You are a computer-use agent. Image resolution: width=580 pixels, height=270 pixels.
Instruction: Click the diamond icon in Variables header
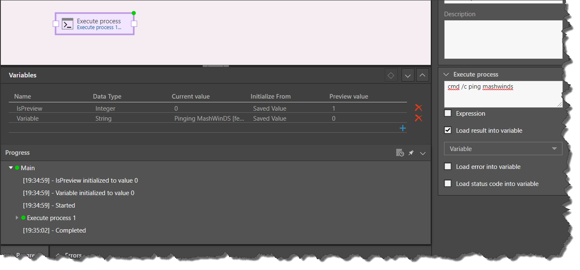[x=391, y=75]
